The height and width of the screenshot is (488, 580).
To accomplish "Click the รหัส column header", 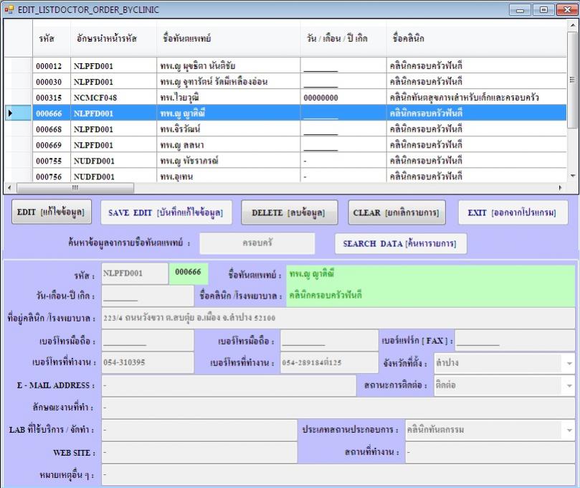I will pyautogui.click(x=49, y=38).
